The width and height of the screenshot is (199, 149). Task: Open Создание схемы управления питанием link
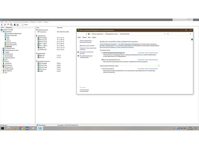88,49
